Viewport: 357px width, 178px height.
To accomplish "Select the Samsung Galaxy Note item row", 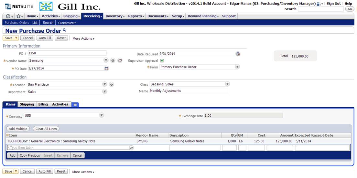I will pos(178,141).
